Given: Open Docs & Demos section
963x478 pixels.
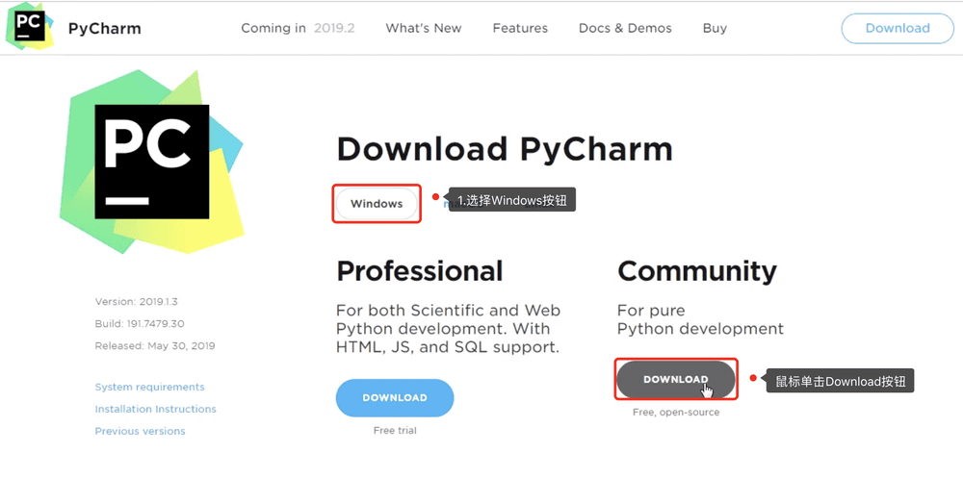Looking at the screenshot, I should point(625,28).
